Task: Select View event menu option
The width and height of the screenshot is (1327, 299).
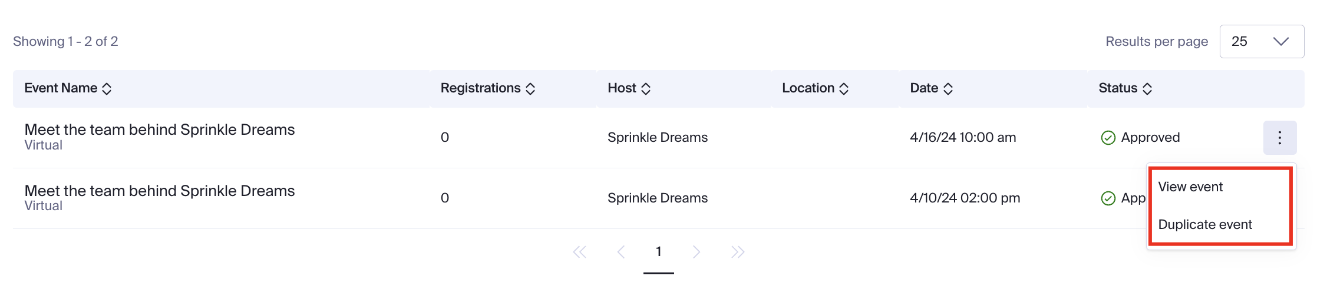Action: click(1190, 187)
